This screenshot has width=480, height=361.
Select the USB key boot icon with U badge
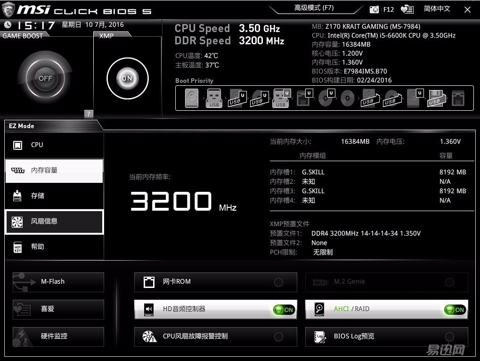(281, 98)
